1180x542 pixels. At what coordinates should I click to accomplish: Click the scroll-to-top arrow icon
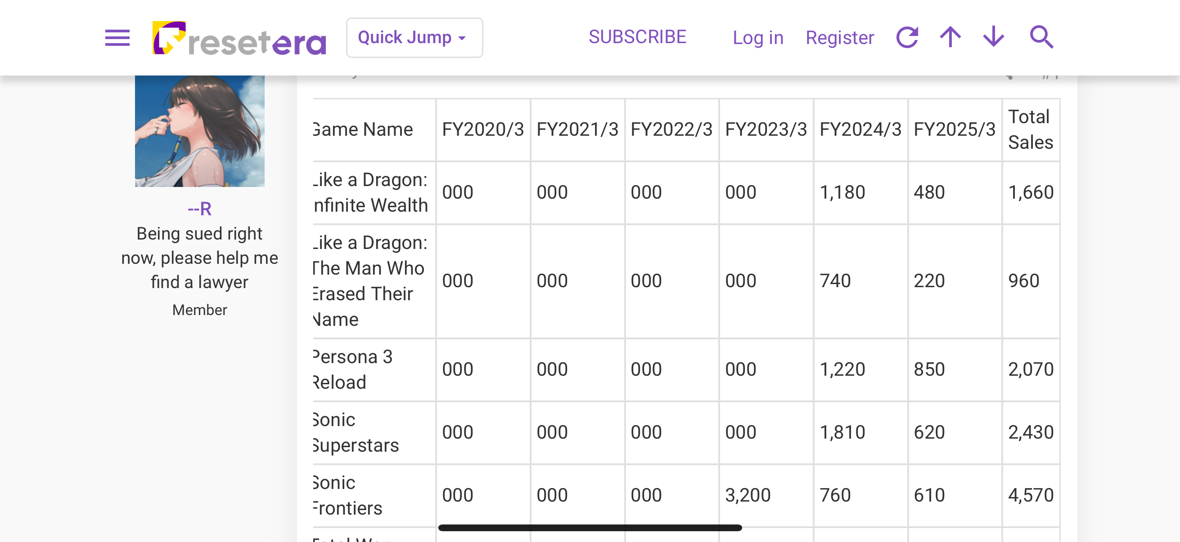tap(950, 37)
